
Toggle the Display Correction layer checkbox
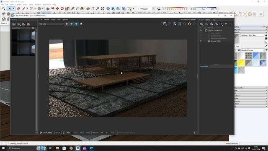pos(206,30)
